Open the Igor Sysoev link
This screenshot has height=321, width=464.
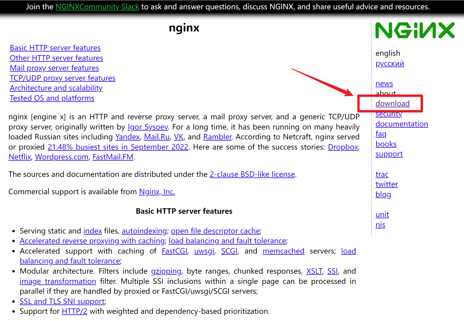tap(148, 127)
